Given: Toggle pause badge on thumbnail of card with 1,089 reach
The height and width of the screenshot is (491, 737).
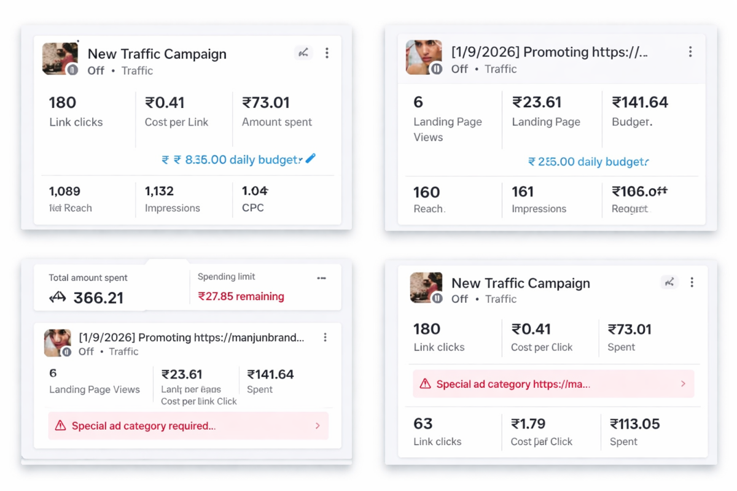Looking at the screenshot, I should 72,69.
